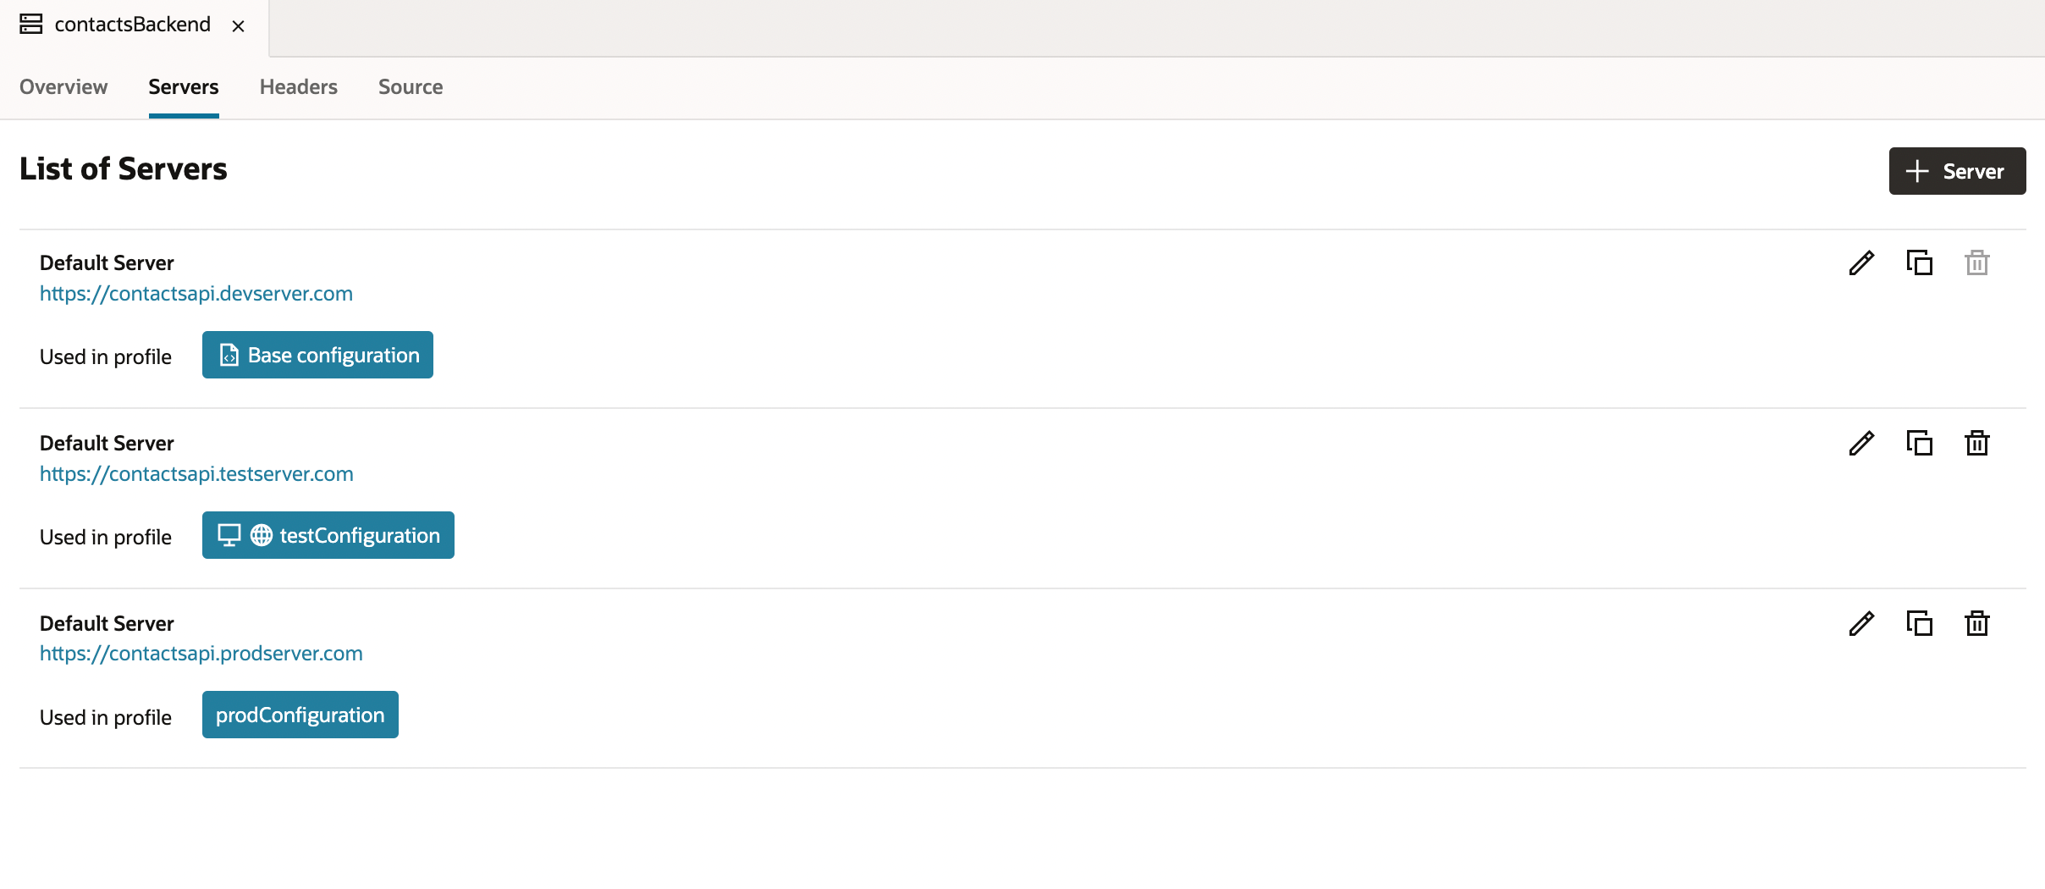Delete the prodserver Default Server

click(x=1976, y=623)
